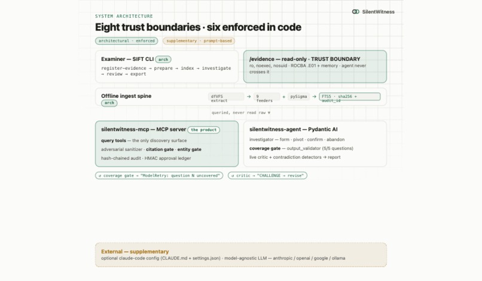This screenshot has width=482, height=281.
Task: Click 'hash-chained audit · HMAC approval ledger' line
Action: tap(146, 158)
